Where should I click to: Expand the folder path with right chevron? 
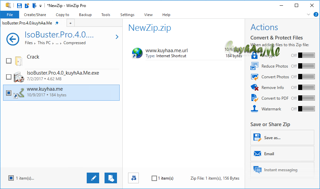point(117,37)
